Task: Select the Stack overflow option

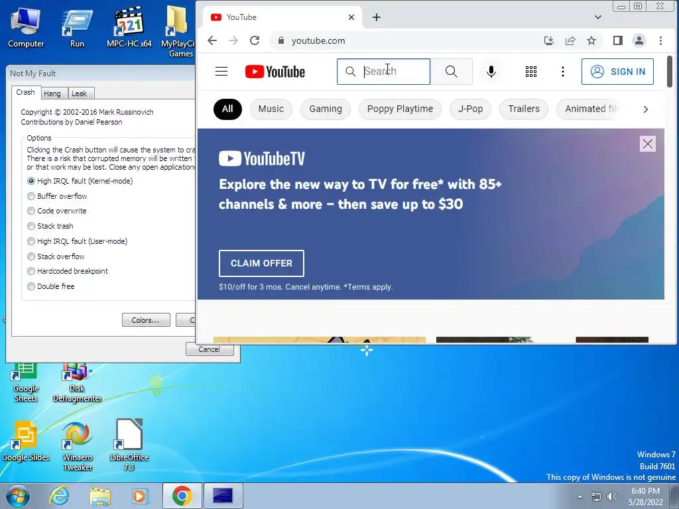Action: tap(56, 256)
